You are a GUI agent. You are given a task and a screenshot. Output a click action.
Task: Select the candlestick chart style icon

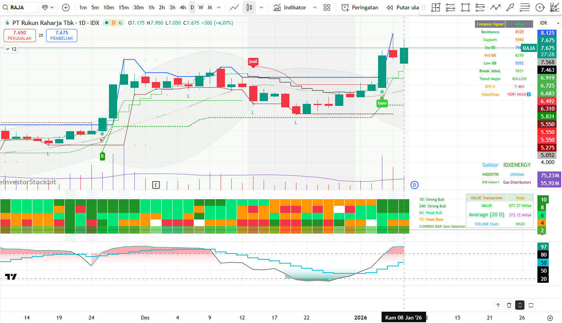click(x=249, y=7)
